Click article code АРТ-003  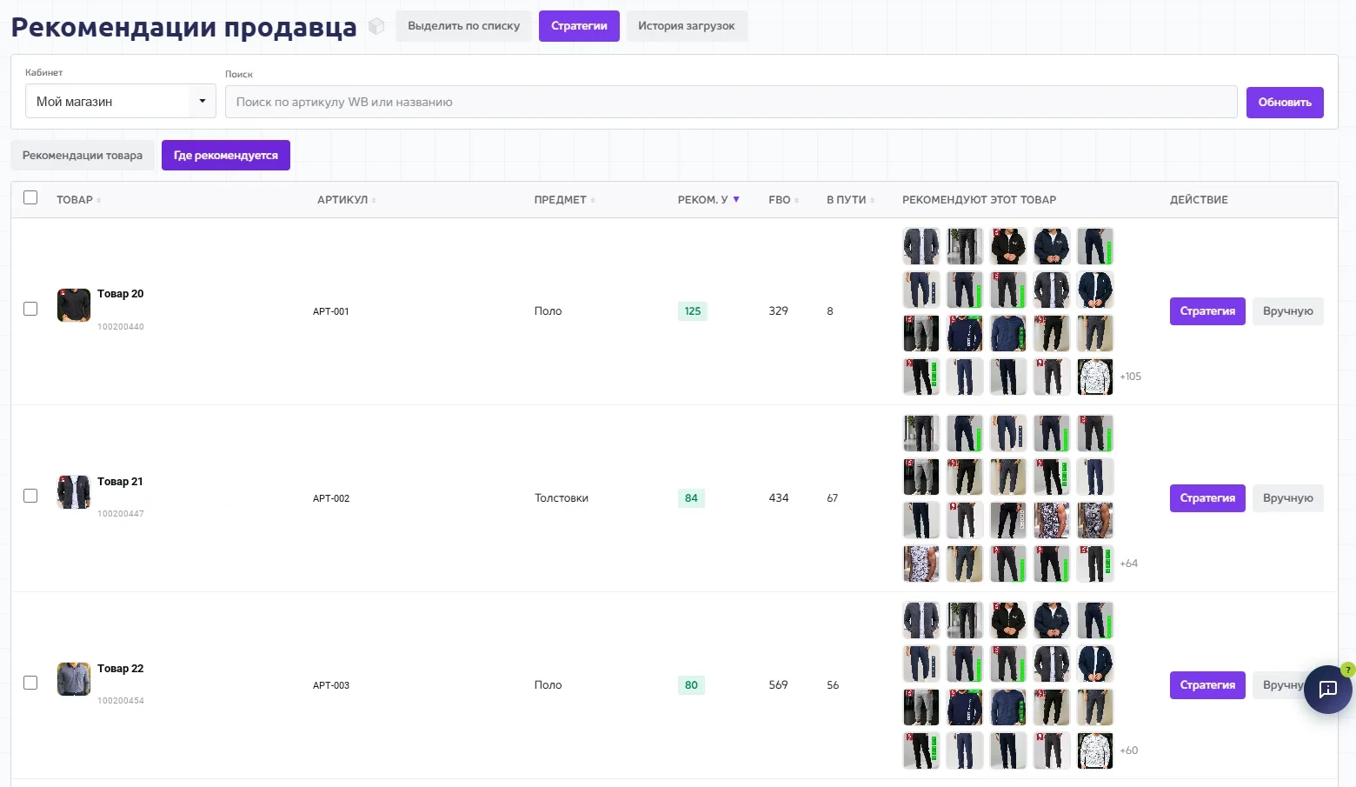(331, 685)
